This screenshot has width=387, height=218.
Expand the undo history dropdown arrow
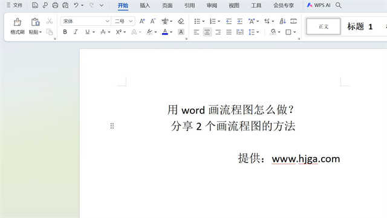pyautogui.click(x=82, y=5)
